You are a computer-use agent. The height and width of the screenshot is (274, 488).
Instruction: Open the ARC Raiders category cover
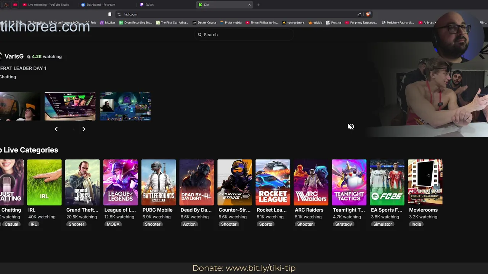pos(311,182)
